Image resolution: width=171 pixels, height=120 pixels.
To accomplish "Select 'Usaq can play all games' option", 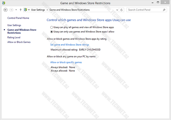I will [x=51, y=27].
